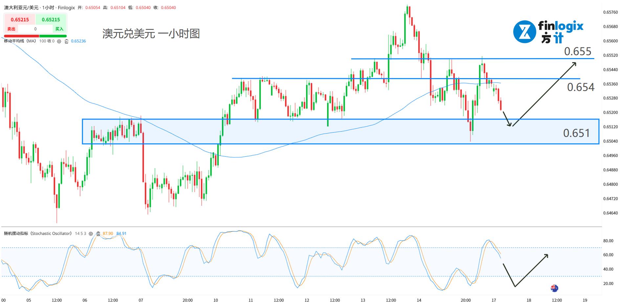The height and width of the screenshot is (306, 620).
Task: Click the 0.655 resistance level label
Action: [x=577, y=51]
